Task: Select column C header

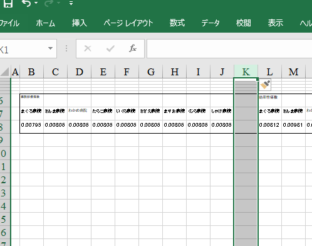Action: 55,72
